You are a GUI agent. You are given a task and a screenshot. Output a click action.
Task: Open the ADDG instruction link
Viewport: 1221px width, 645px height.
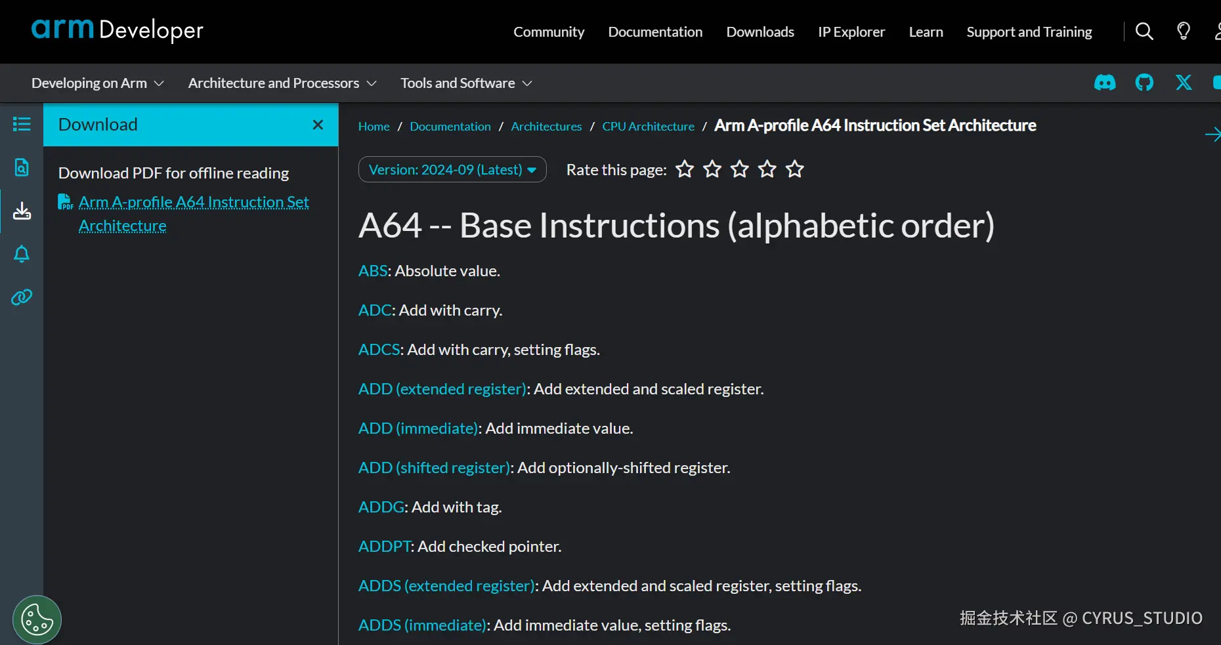(x=381, y=507)
